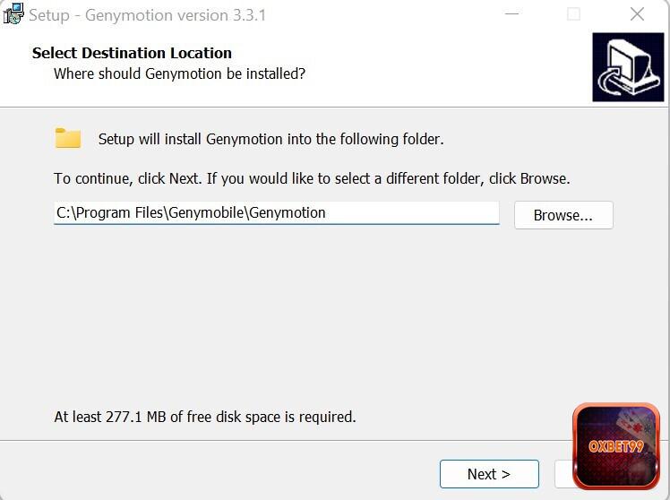
Task: Click the yellow folder icon
Action: pyautogui.click(x=68, y=138)
